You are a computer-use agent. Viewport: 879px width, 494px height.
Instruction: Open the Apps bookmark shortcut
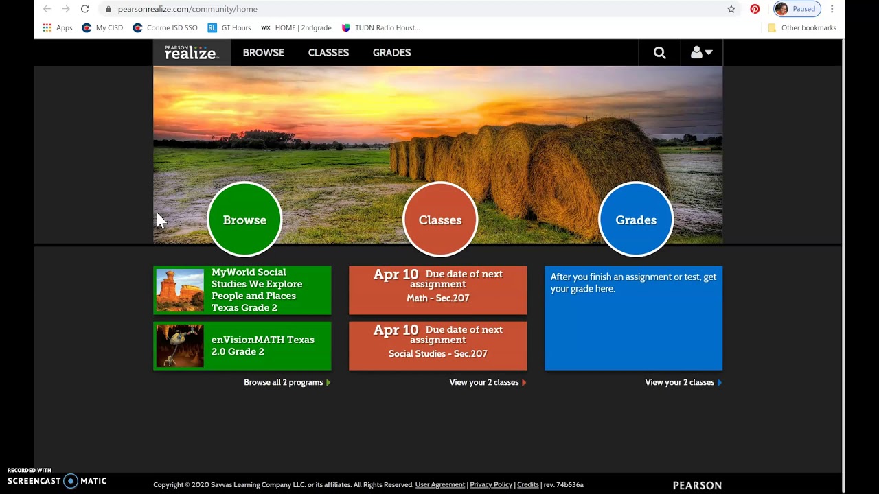coord(58,28)
